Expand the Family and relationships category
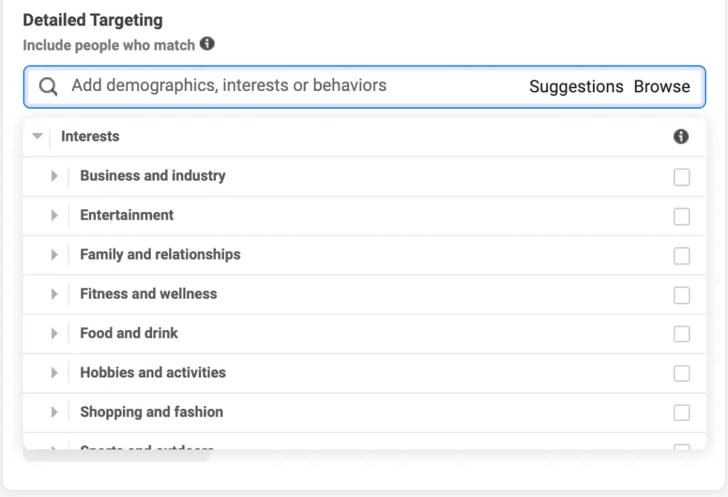The image size is (728, 497). coord(55,255)
